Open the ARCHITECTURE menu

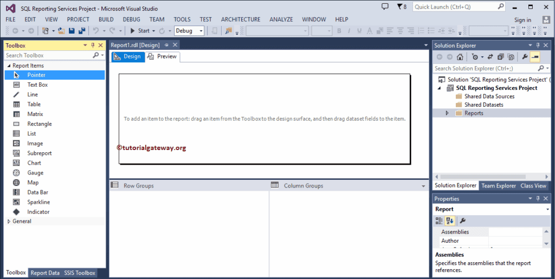click(x=241, y=20)
